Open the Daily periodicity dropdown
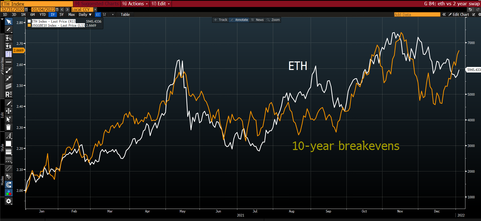Viewport: 481px width, 221px height. pyautogui.click(x=85, y=15)
